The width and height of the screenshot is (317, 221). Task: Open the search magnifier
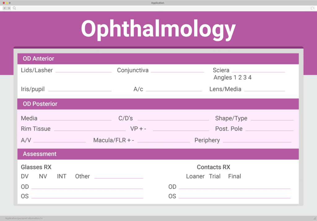tap(14, 8)
